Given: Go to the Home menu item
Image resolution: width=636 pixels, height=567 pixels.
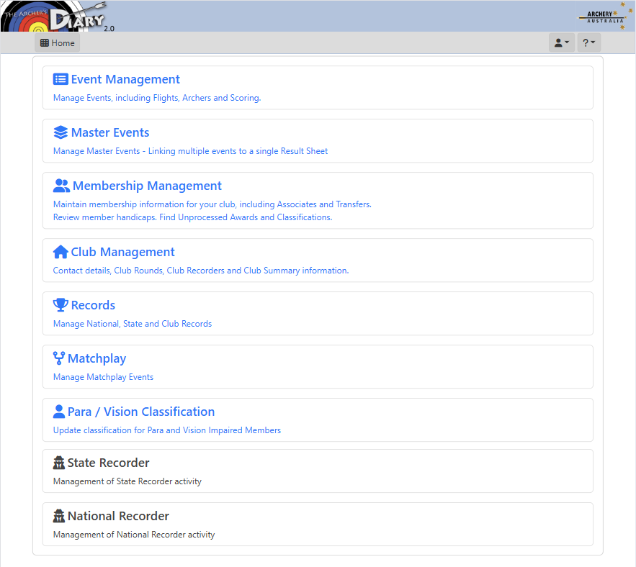Looking at the screenshot, I should (58, 43).
